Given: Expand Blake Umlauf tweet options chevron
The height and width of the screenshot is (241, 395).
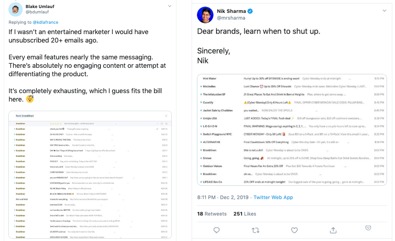Looking at the screenshot, I should [x=170, y=6].
